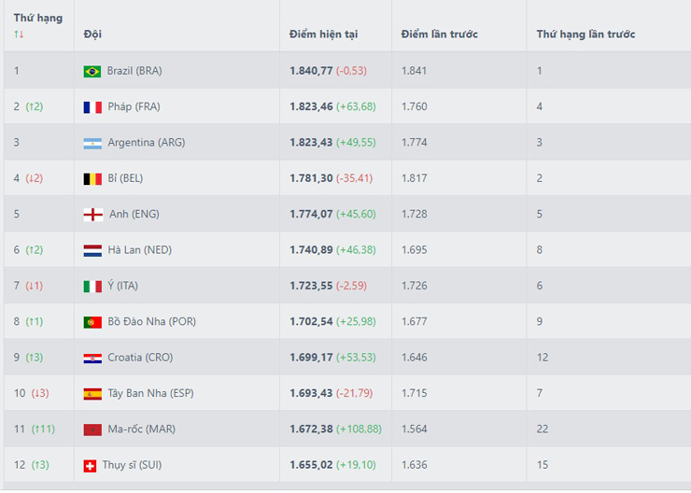This screenshot has width=691, height=493.
Task: Click the Spain flag icon
Action: point(92,393)
